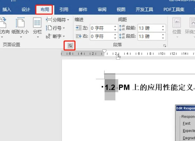The width and height of the screenshot is (195, 141).
Task: Open the 引用 tab
Action: tap(64, 9)
